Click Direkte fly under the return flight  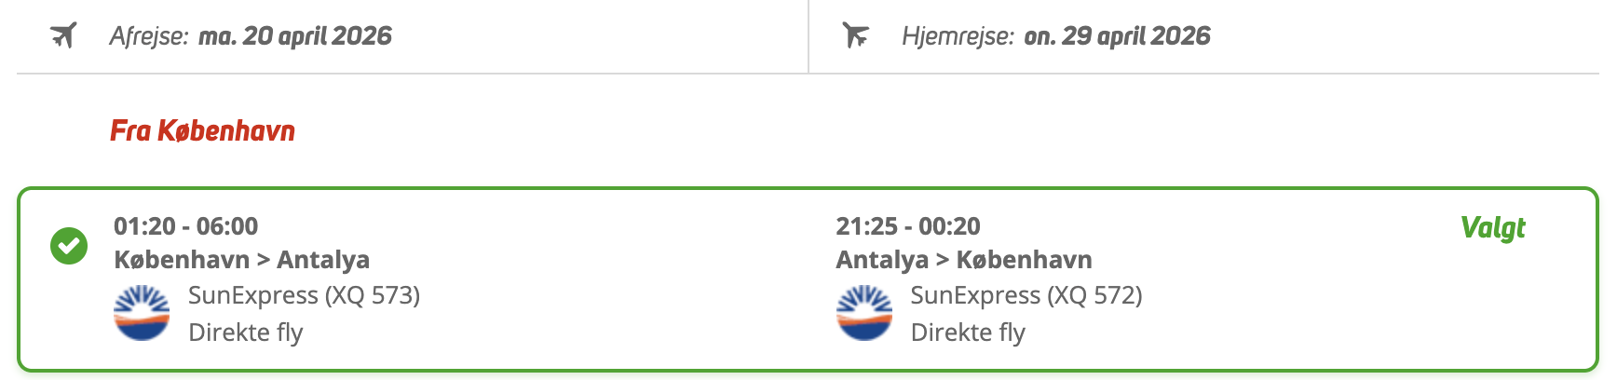(x=968, y=332)
